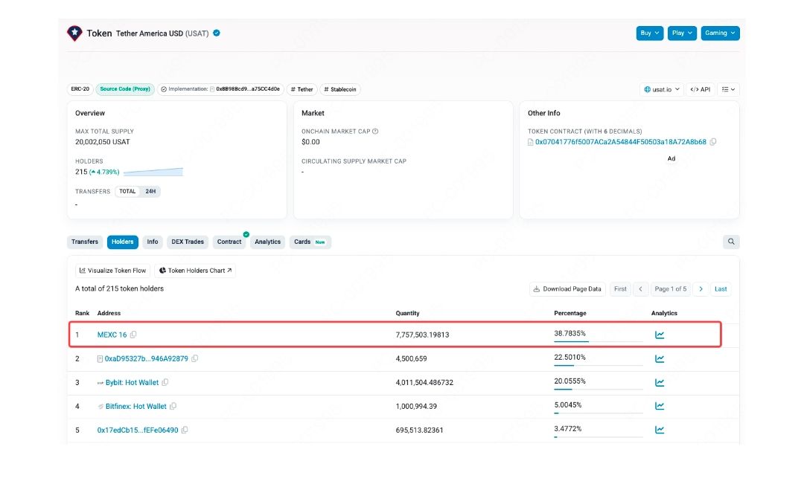Click the verified badge beside USAT
Image resolution: width=804 pixels, height=481 pixels.
click(x=217, y=33)
